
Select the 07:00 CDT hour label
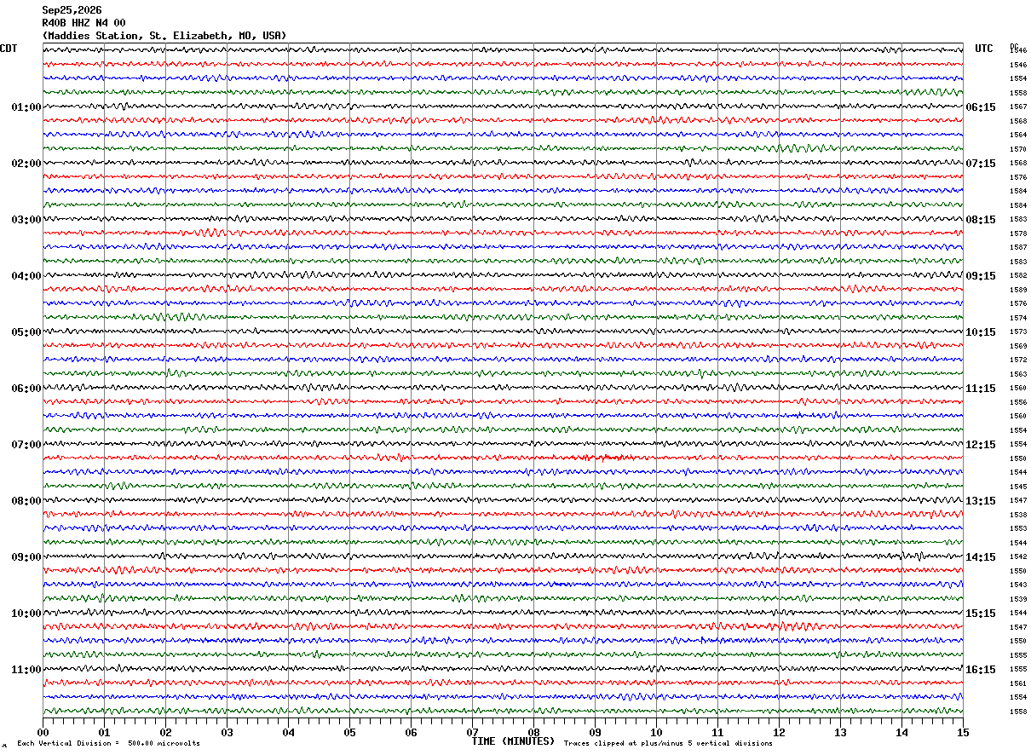click(x=26, y=445)
